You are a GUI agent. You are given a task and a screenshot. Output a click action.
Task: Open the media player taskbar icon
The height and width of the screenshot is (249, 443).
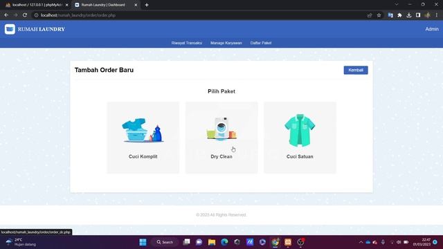click(262, 242)
